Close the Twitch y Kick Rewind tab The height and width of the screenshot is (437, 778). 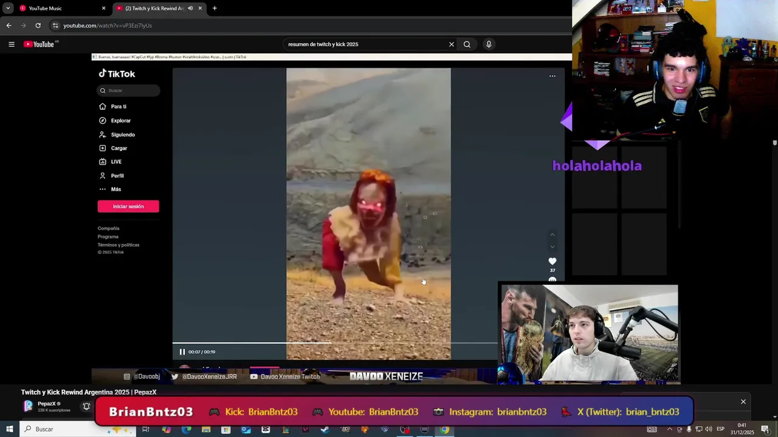point(199,8)
